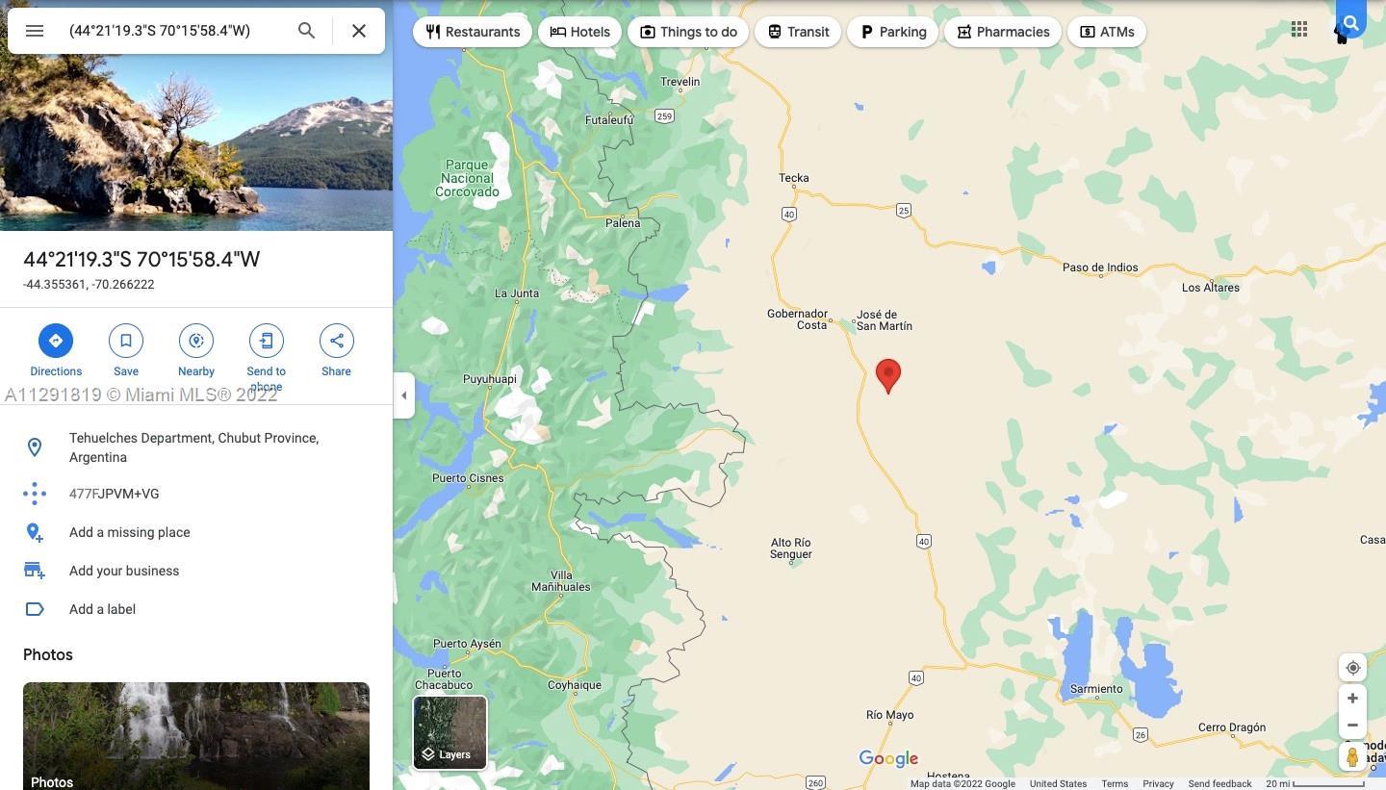Click the search magnifier icon
1386x790 pixels.
306,31
